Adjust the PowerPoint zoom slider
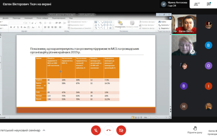This screenshot has width=217, height=138. tap(156, 118)
